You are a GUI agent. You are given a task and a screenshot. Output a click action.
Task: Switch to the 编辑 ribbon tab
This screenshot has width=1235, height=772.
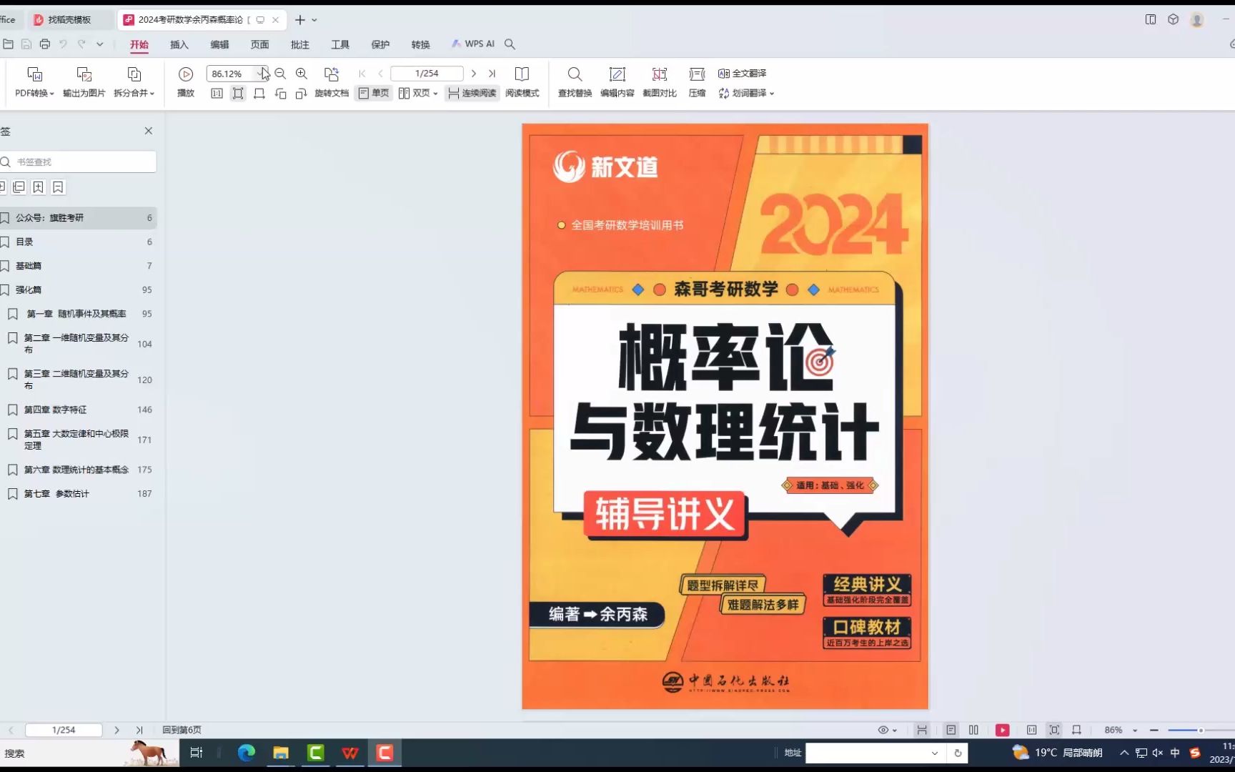pos(219,44)
